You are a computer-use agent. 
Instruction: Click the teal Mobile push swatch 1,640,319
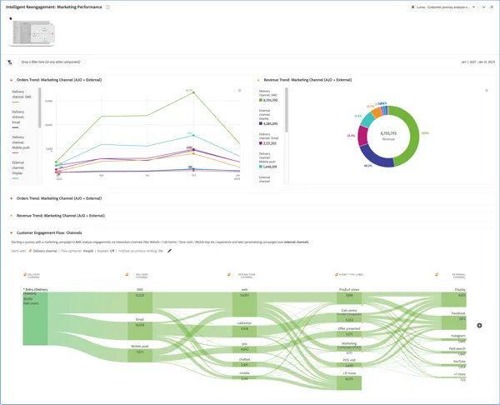(x=261, y=167)
